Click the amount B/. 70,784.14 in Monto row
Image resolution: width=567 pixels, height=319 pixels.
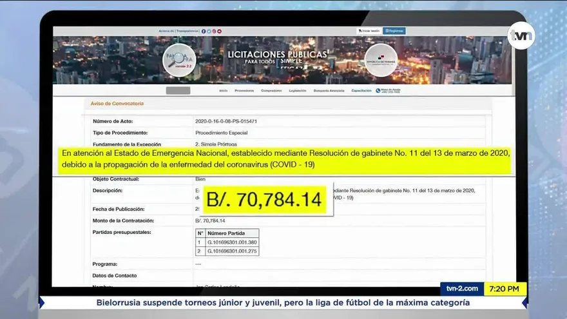pos(210,220)
